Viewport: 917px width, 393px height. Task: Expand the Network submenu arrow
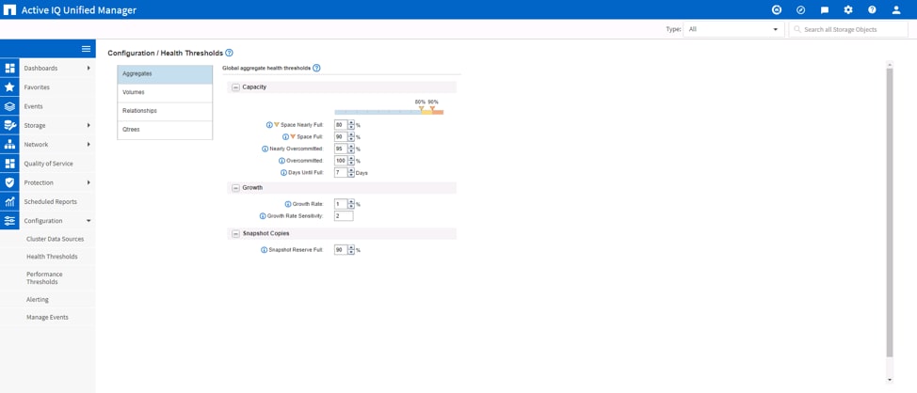click(88, 144)
